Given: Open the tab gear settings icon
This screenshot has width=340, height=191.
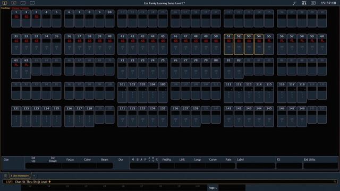Looking at the screenshot, I should coord(6,176).
